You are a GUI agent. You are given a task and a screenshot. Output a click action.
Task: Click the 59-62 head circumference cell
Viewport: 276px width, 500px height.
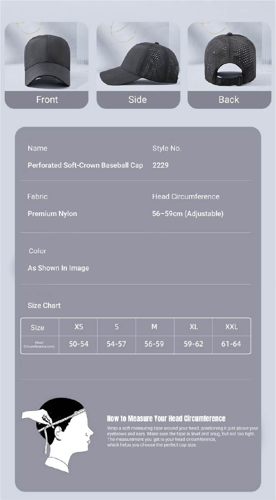point(193,344)
